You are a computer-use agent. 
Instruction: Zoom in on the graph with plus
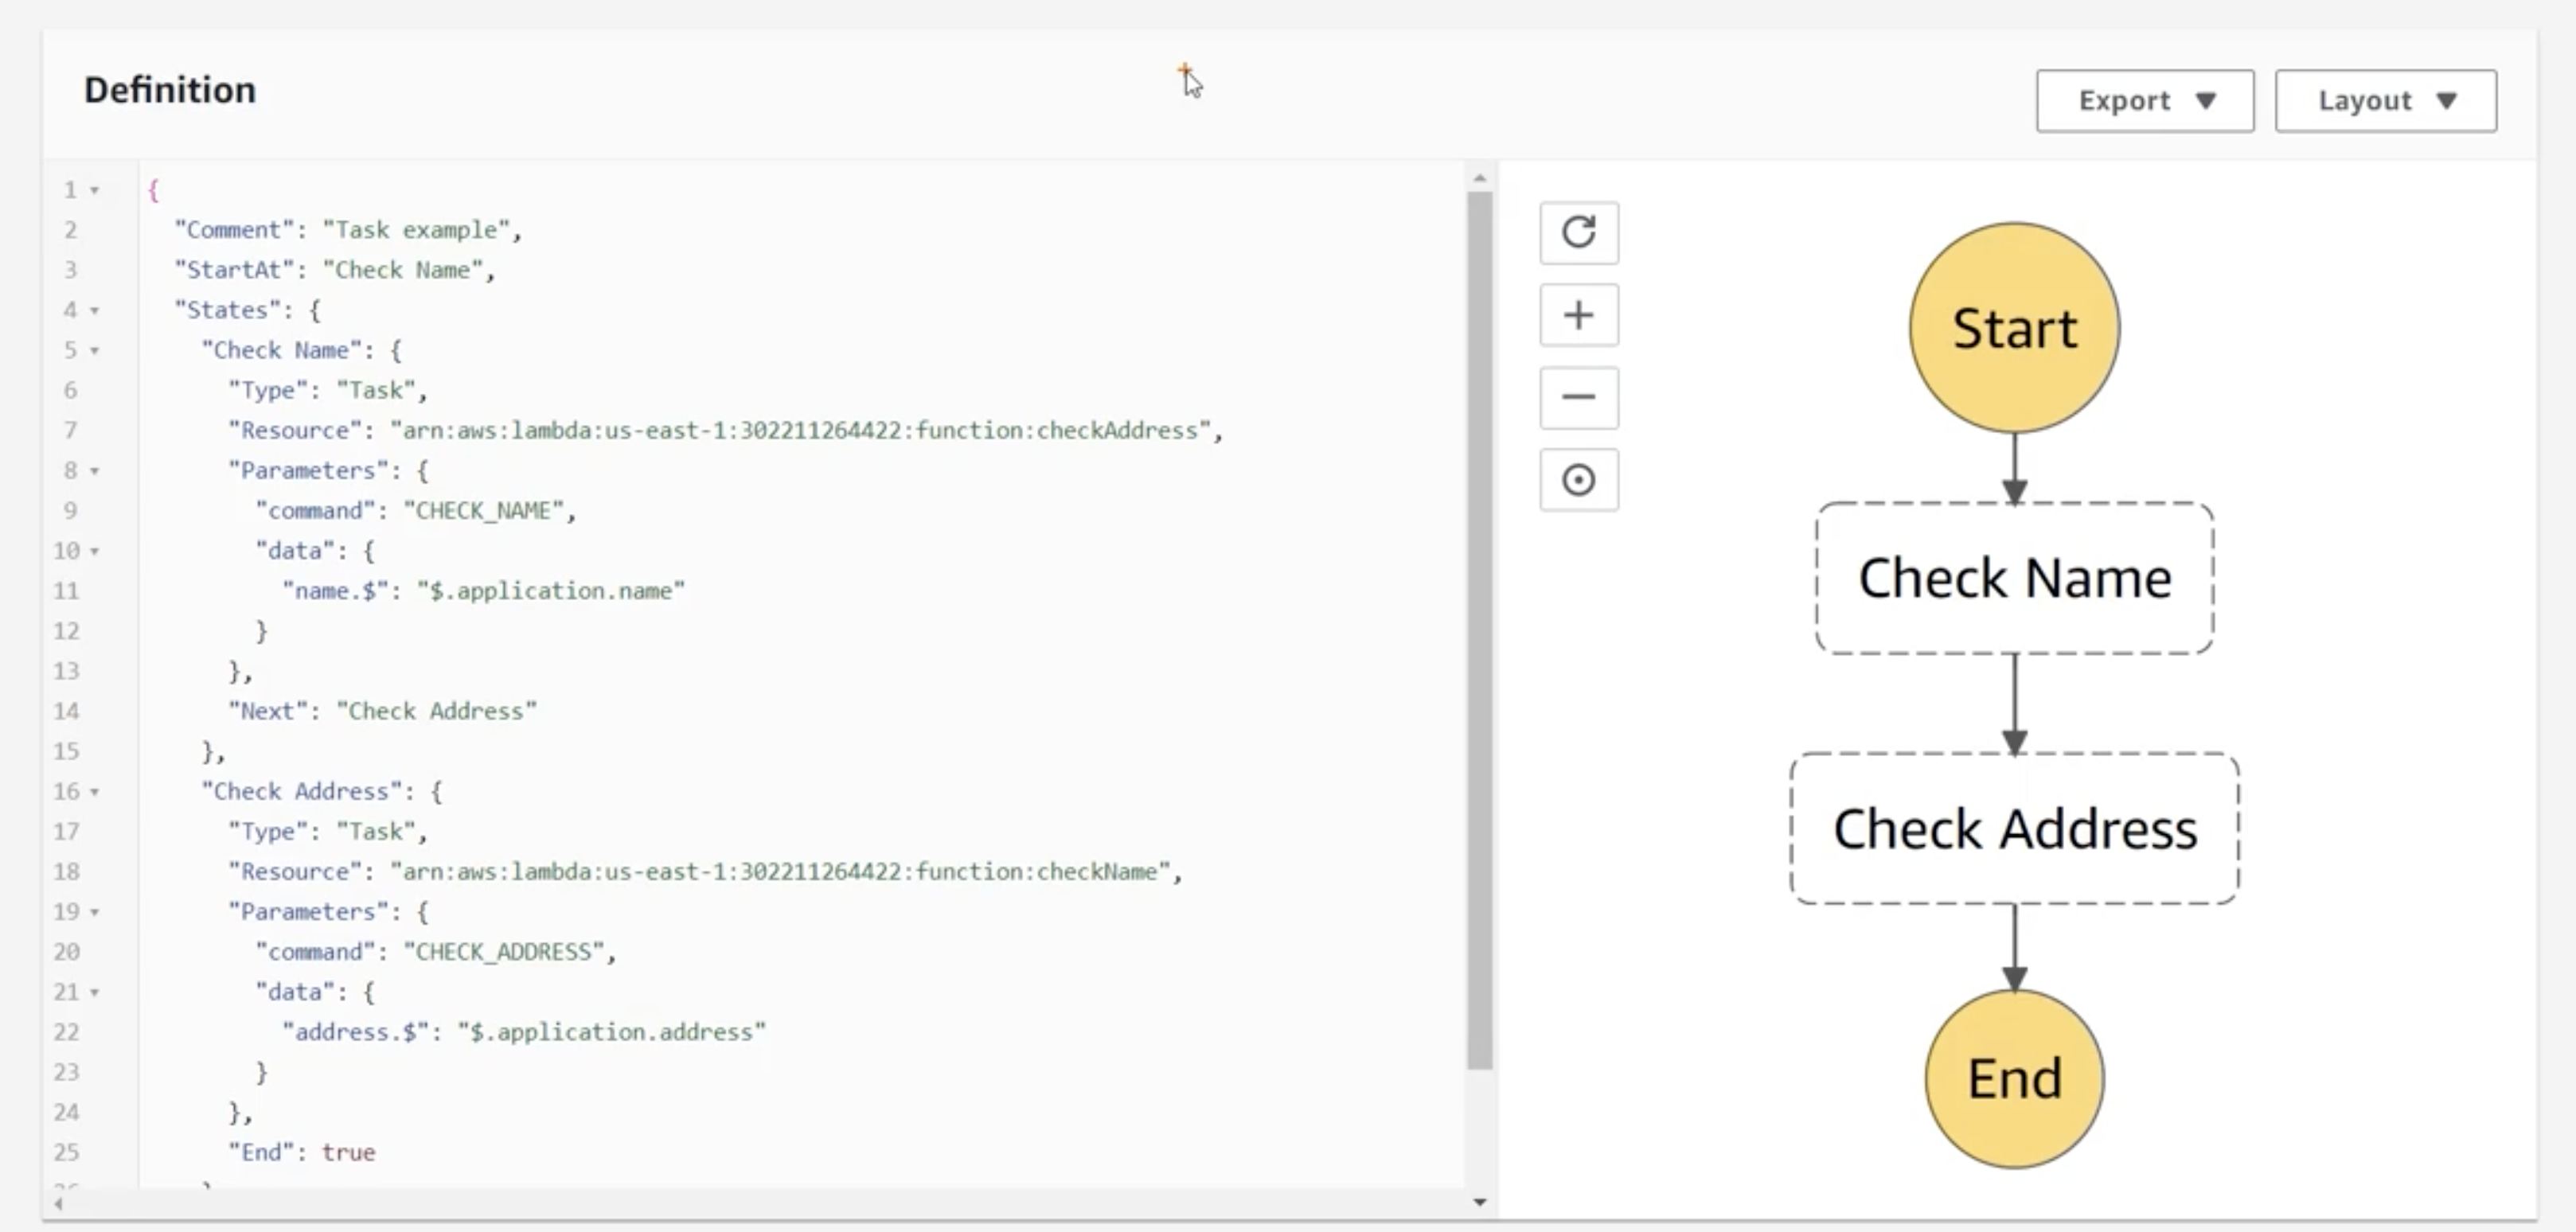pos(1579,315)
